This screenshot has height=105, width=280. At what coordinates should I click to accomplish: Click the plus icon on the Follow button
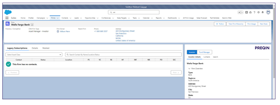point(217,24)
